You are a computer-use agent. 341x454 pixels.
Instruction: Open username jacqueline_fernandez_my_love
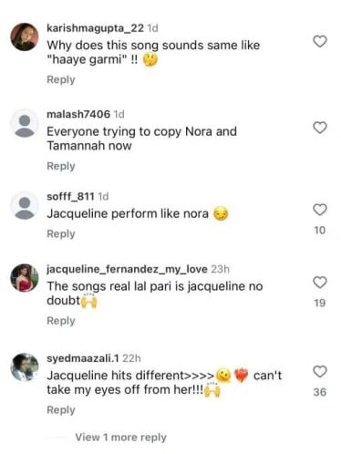pyautogui.click(x=127, y=269)
